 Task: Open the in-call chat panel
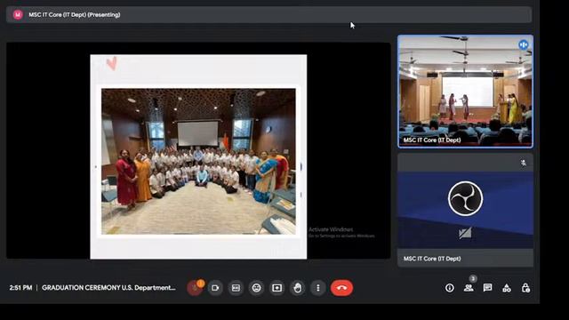487,288
